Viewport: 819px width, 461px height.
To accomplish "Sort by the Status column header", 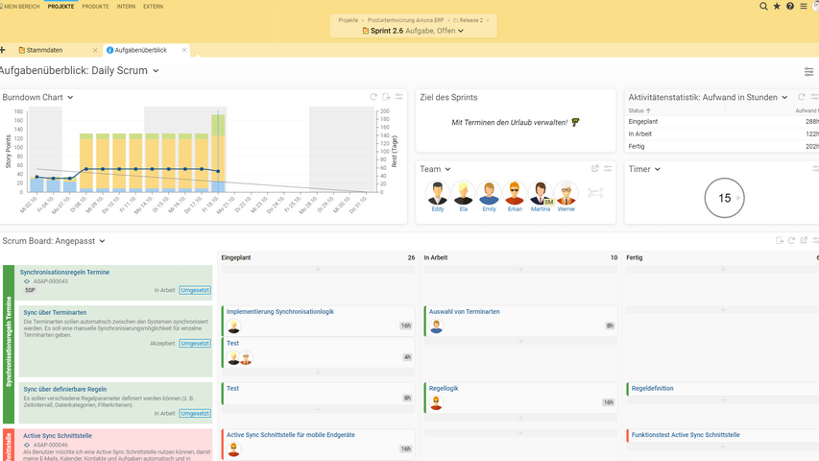I will [637, 111].
